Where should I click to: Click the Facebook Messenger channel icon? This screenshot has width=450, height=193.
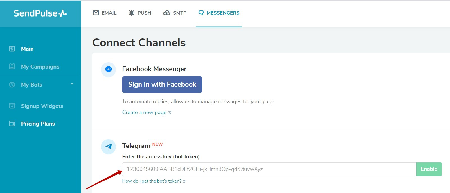point(109,69)
